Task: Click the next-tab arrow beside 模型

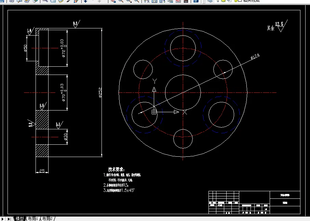Action: 3,219
